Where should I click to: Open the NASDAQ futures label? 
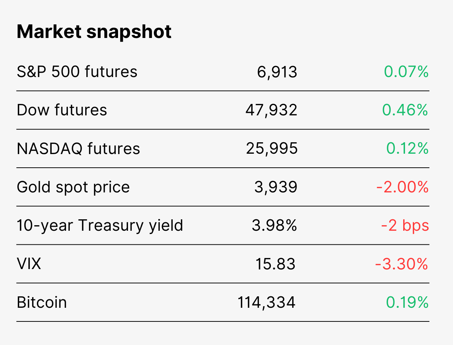pos(79,149)
